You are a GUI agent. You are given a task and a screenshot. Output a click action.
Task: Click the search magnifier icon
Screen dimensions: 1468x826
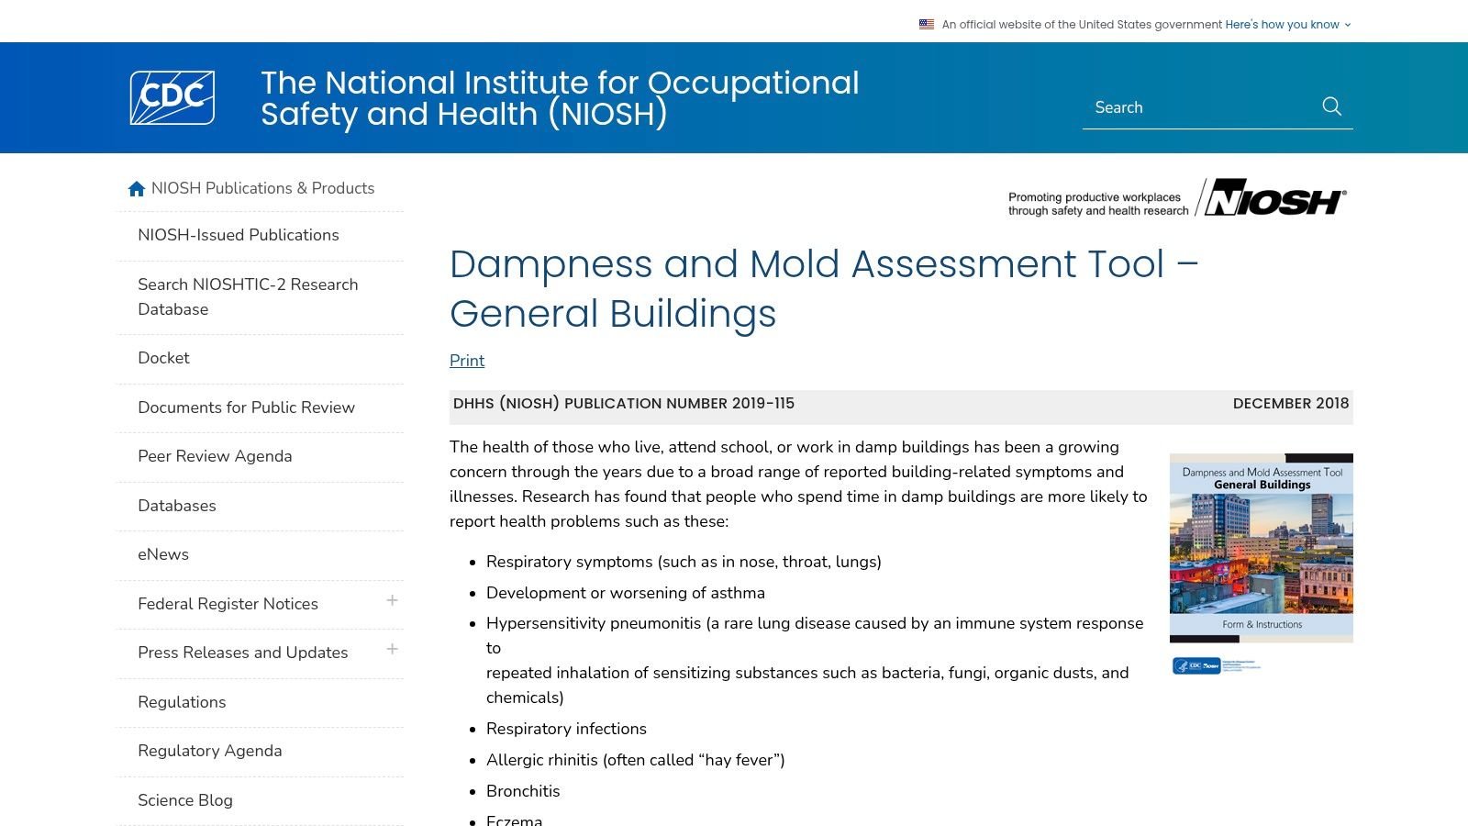click(1331, 106)
